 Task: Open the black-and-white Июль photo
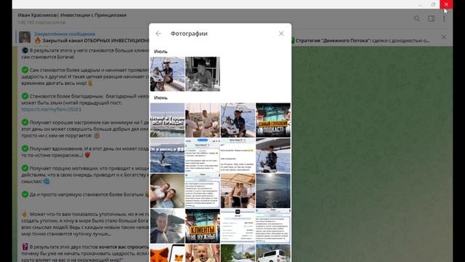203,74
